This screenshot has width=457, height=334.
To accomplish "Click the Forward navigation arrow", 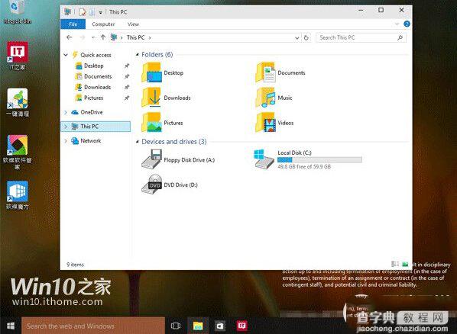I will 83,37.
